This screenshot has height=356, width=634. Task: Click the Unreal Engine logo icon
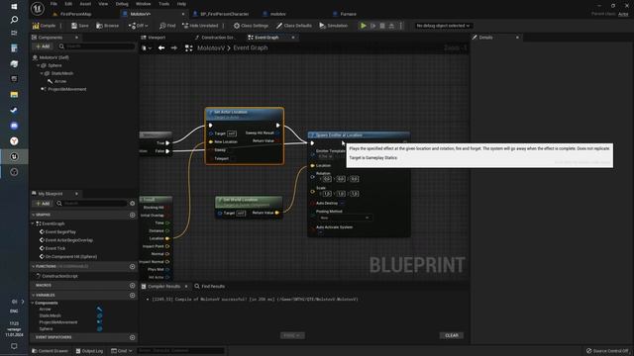(38, 8)
